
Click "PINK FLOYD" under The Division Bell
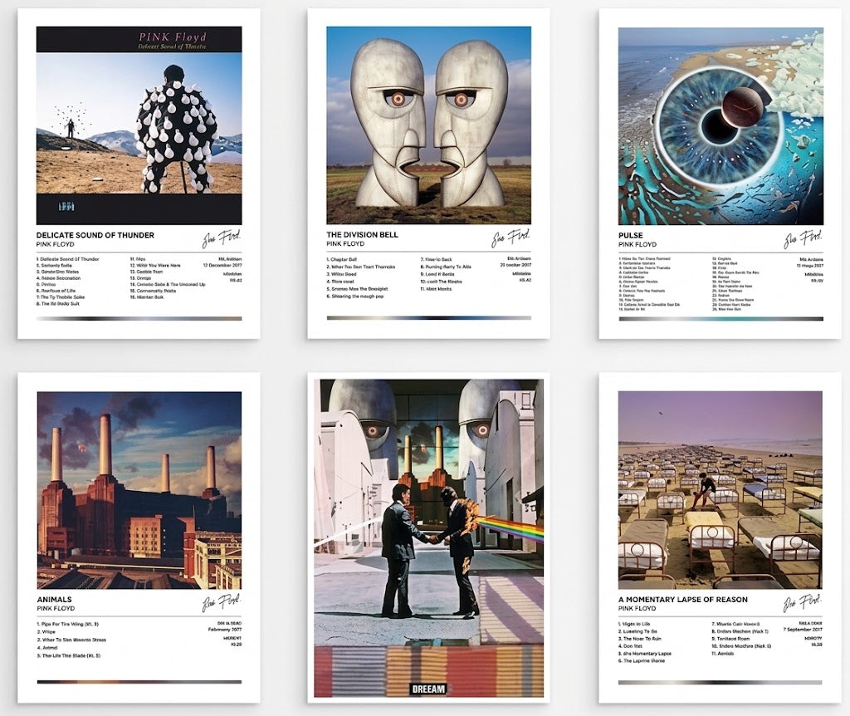click(x=345, y=244)
